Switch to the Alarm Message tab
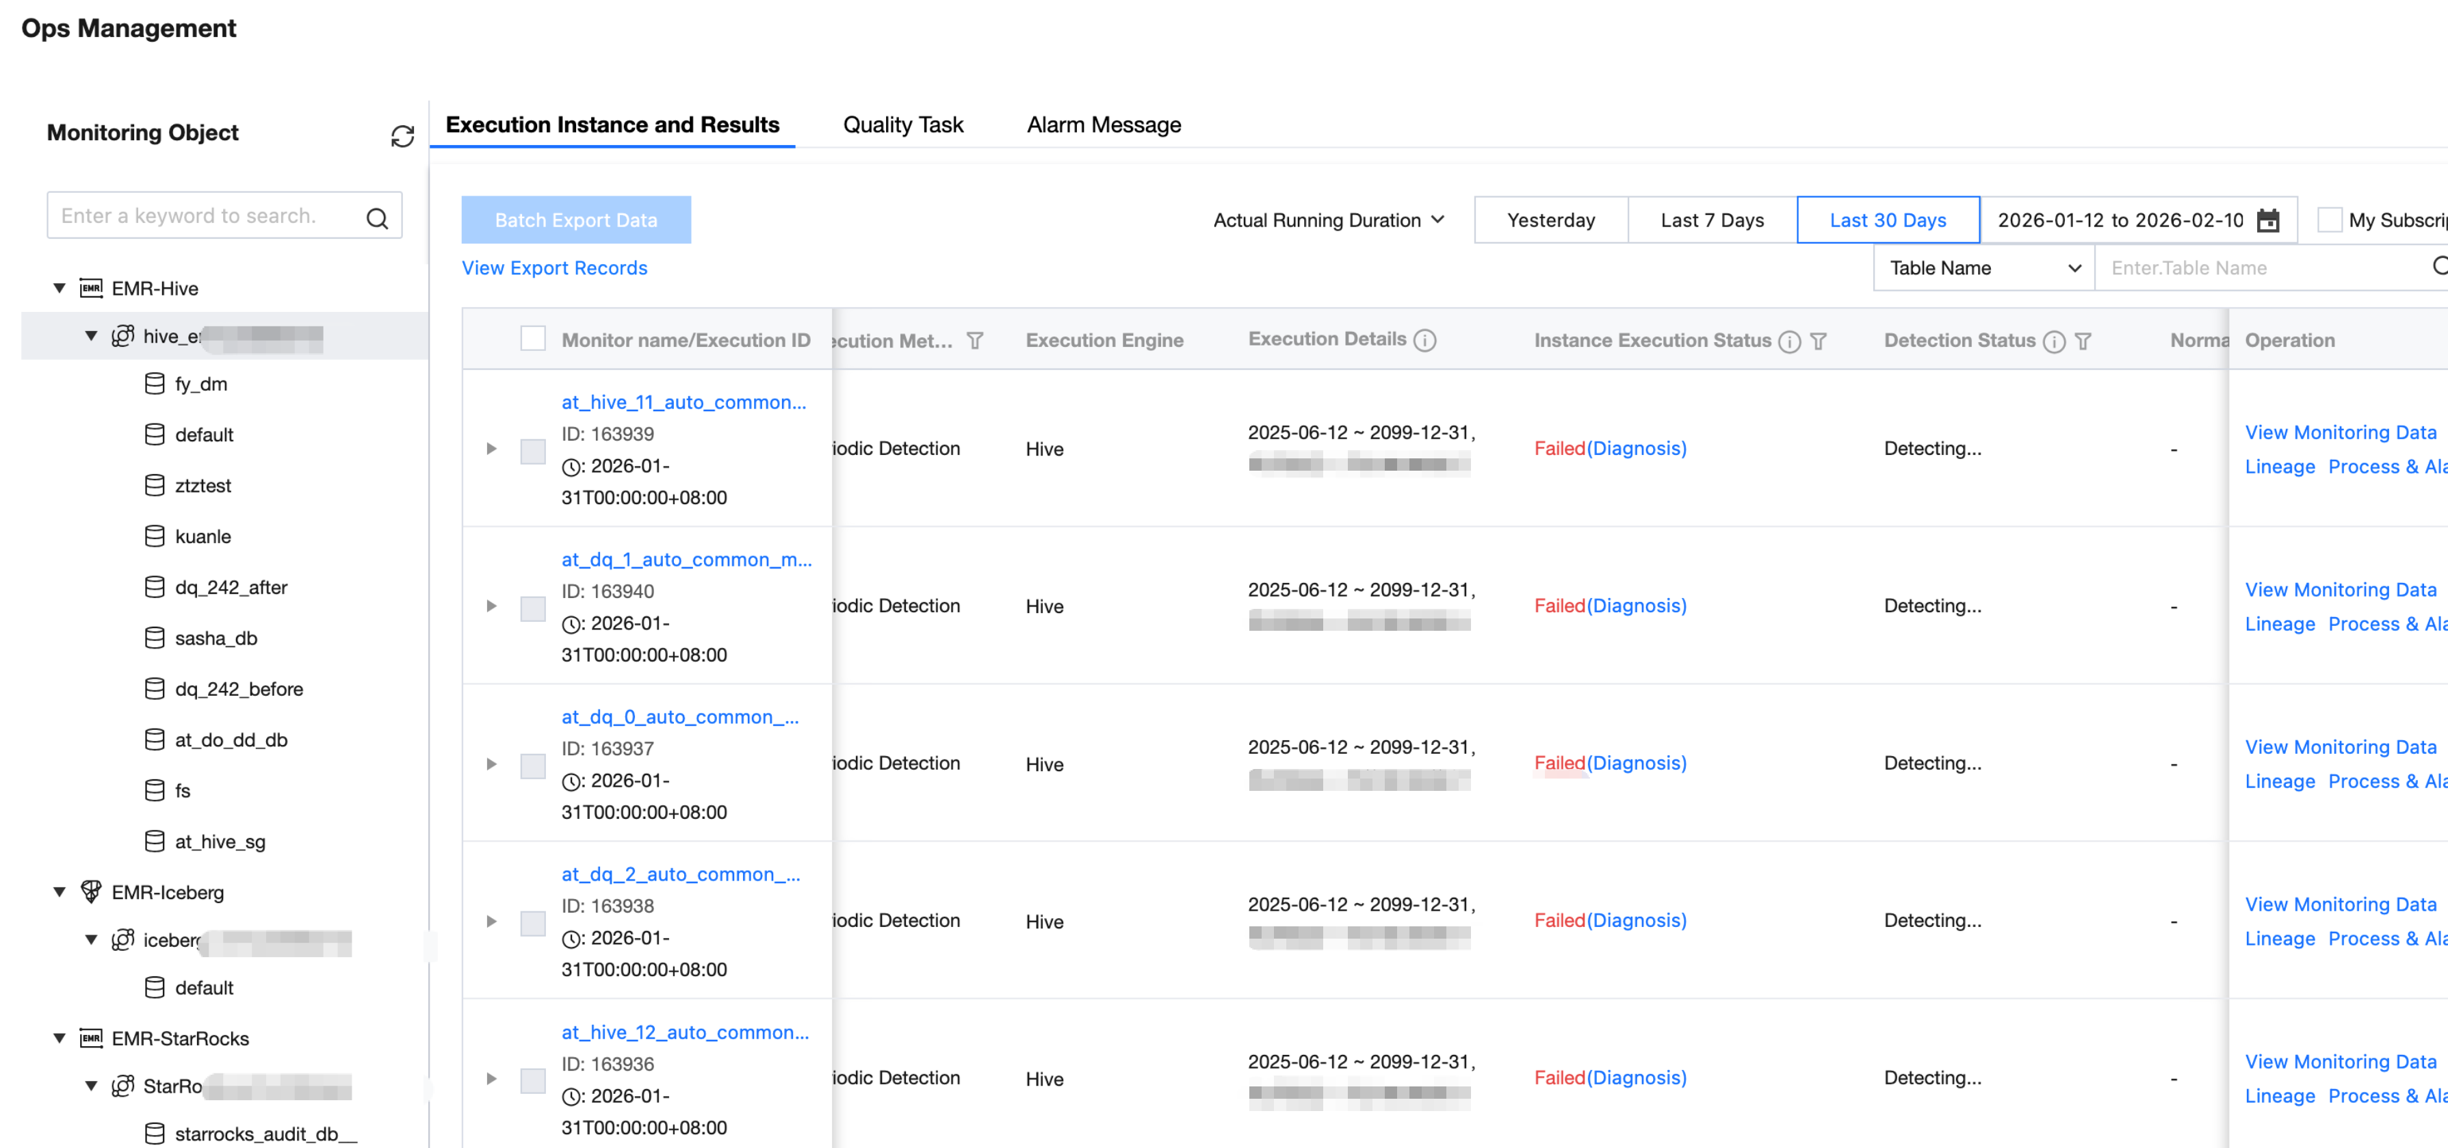The width and height of the screenshot is (2448, 1148). pyautogui.click(x=1104, y=125)
